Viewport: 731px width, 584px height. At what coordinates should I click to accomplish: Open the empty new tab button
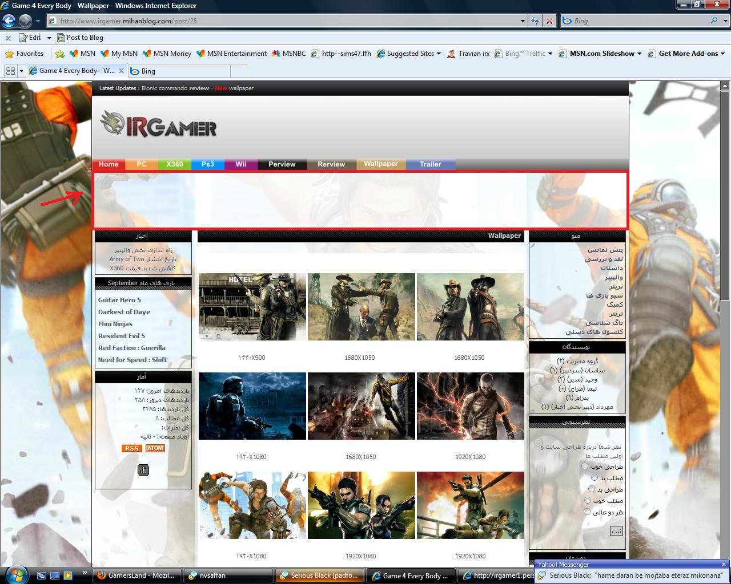tap(239, 71)
